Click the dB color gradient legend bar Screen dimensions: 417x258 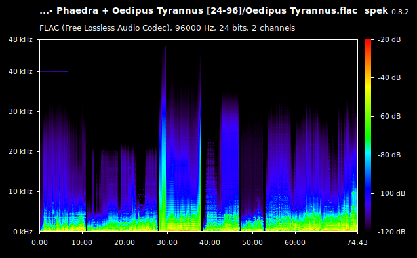368,136
